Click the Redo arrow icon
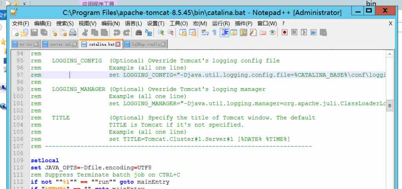 [126, 33]
